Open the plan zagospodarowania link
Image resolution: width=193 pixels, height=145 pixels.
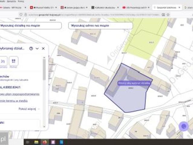pos(20,94)
